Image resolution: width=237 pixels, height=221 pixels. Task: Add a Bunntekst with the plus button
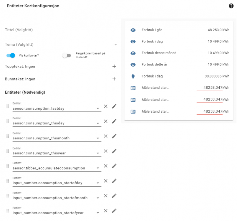[114, 79]
